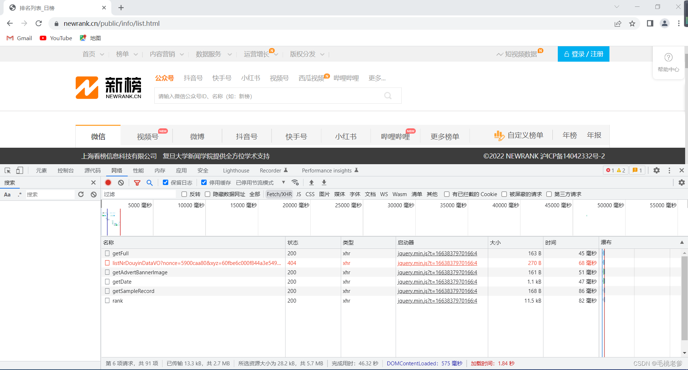Open network conditions wifi icon
Image resolution: width=688 pixels, height=370 pixels.
click(295, 182)
